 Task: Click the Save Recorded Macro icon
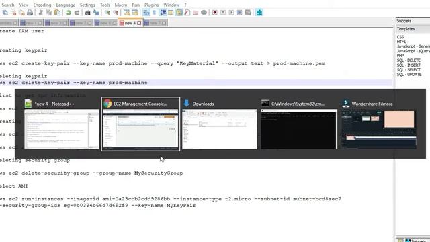pyautogui.click(x=248, y=13)
